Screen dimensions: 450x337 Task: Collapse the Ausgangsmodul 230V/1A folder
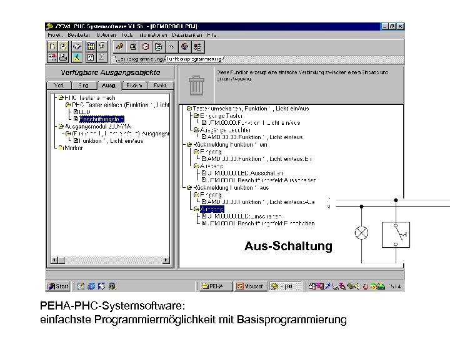tap(61, 126)
